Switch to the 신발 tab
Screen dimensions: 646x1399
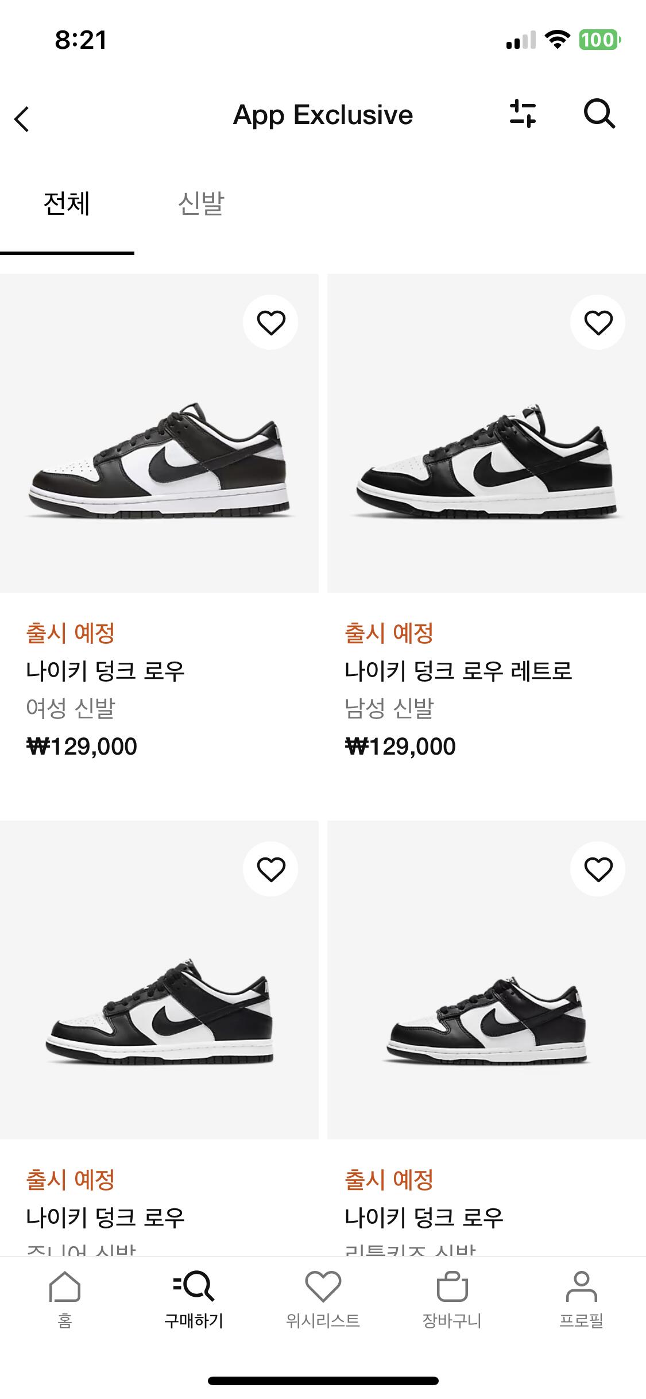point(201,204)
